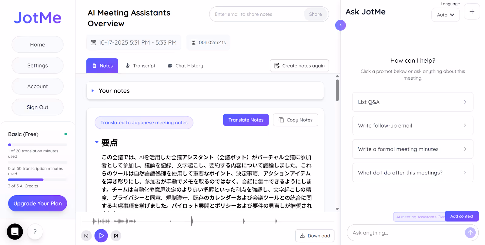Viewport: 485px width, 245px height.
Task: Click Translated to Japanese meeting notes badge
Action: point(144,123)
